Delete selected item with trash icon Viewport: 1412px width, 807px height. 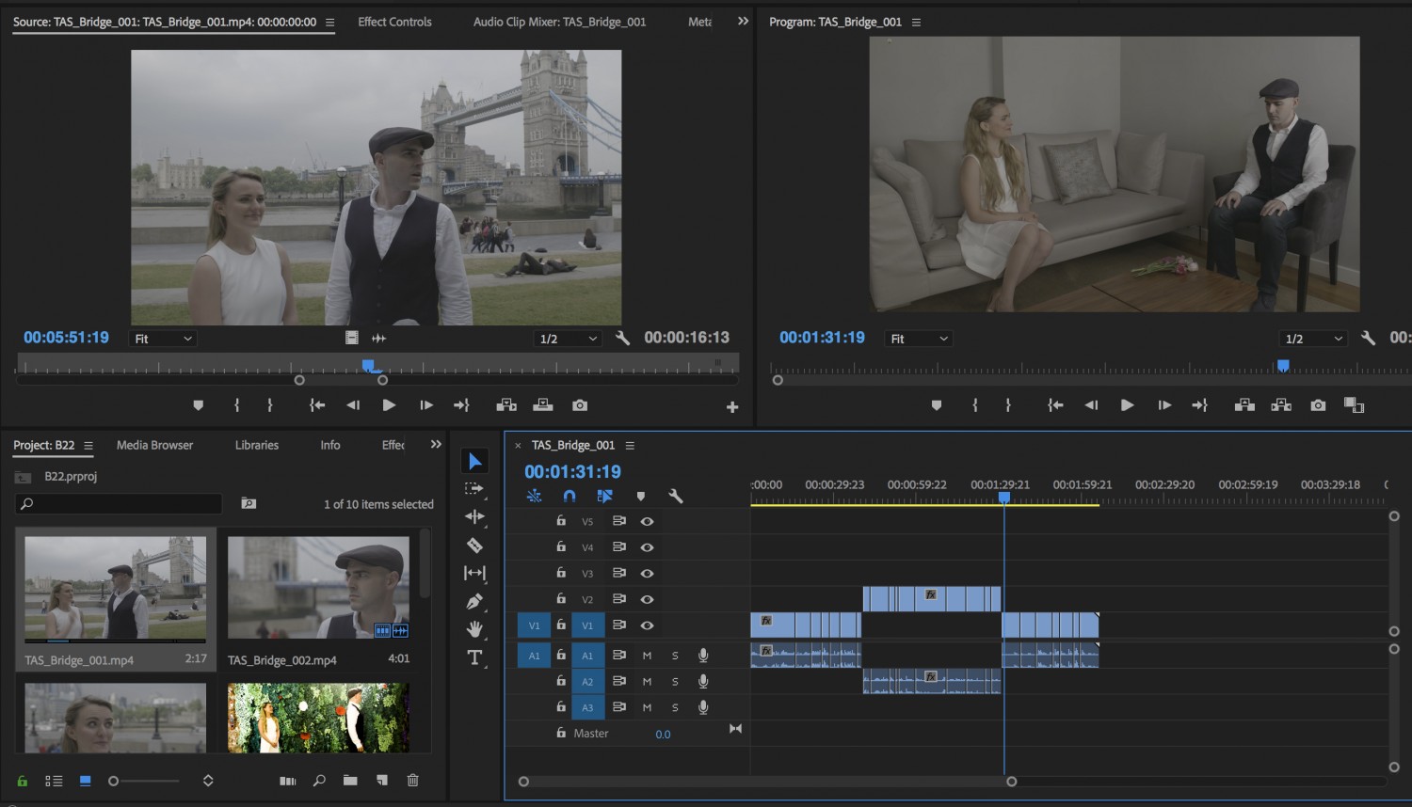point(412,780)
